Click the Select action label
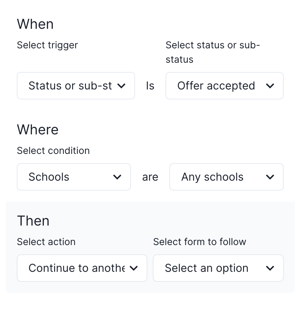The image size is (305, 327). tap(46, 242)
